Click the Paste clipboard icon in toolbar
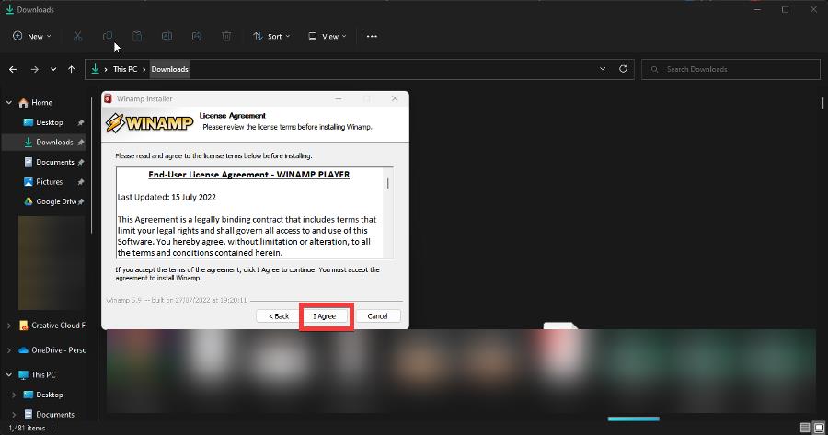Viewport: 828px width, 435px height. (137, 37)
